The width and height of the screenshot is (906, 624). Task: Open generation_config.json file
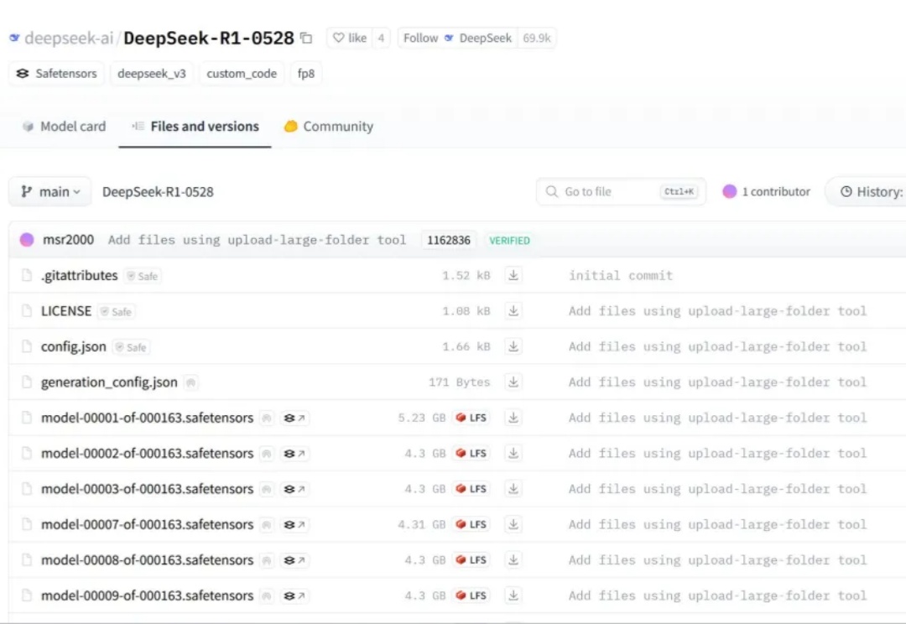[x=109, y=382]
